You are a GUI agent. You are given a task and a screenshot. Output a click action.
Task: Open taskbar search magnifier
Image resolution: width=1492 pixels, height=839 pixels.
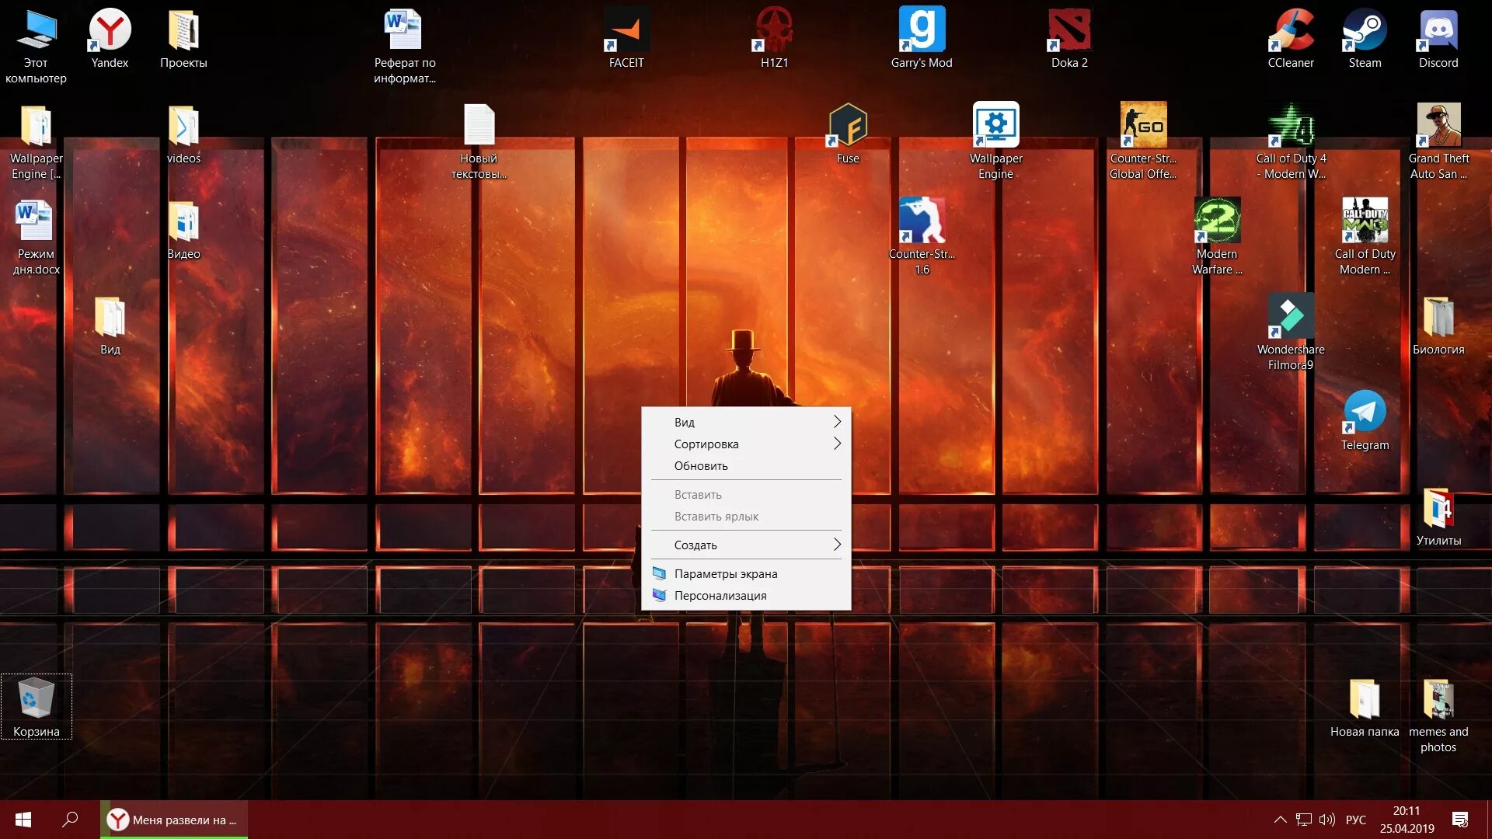pyautogui.click(x=70, y=820)
